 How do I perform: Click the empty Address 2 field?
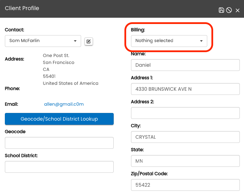coord(185,113)
